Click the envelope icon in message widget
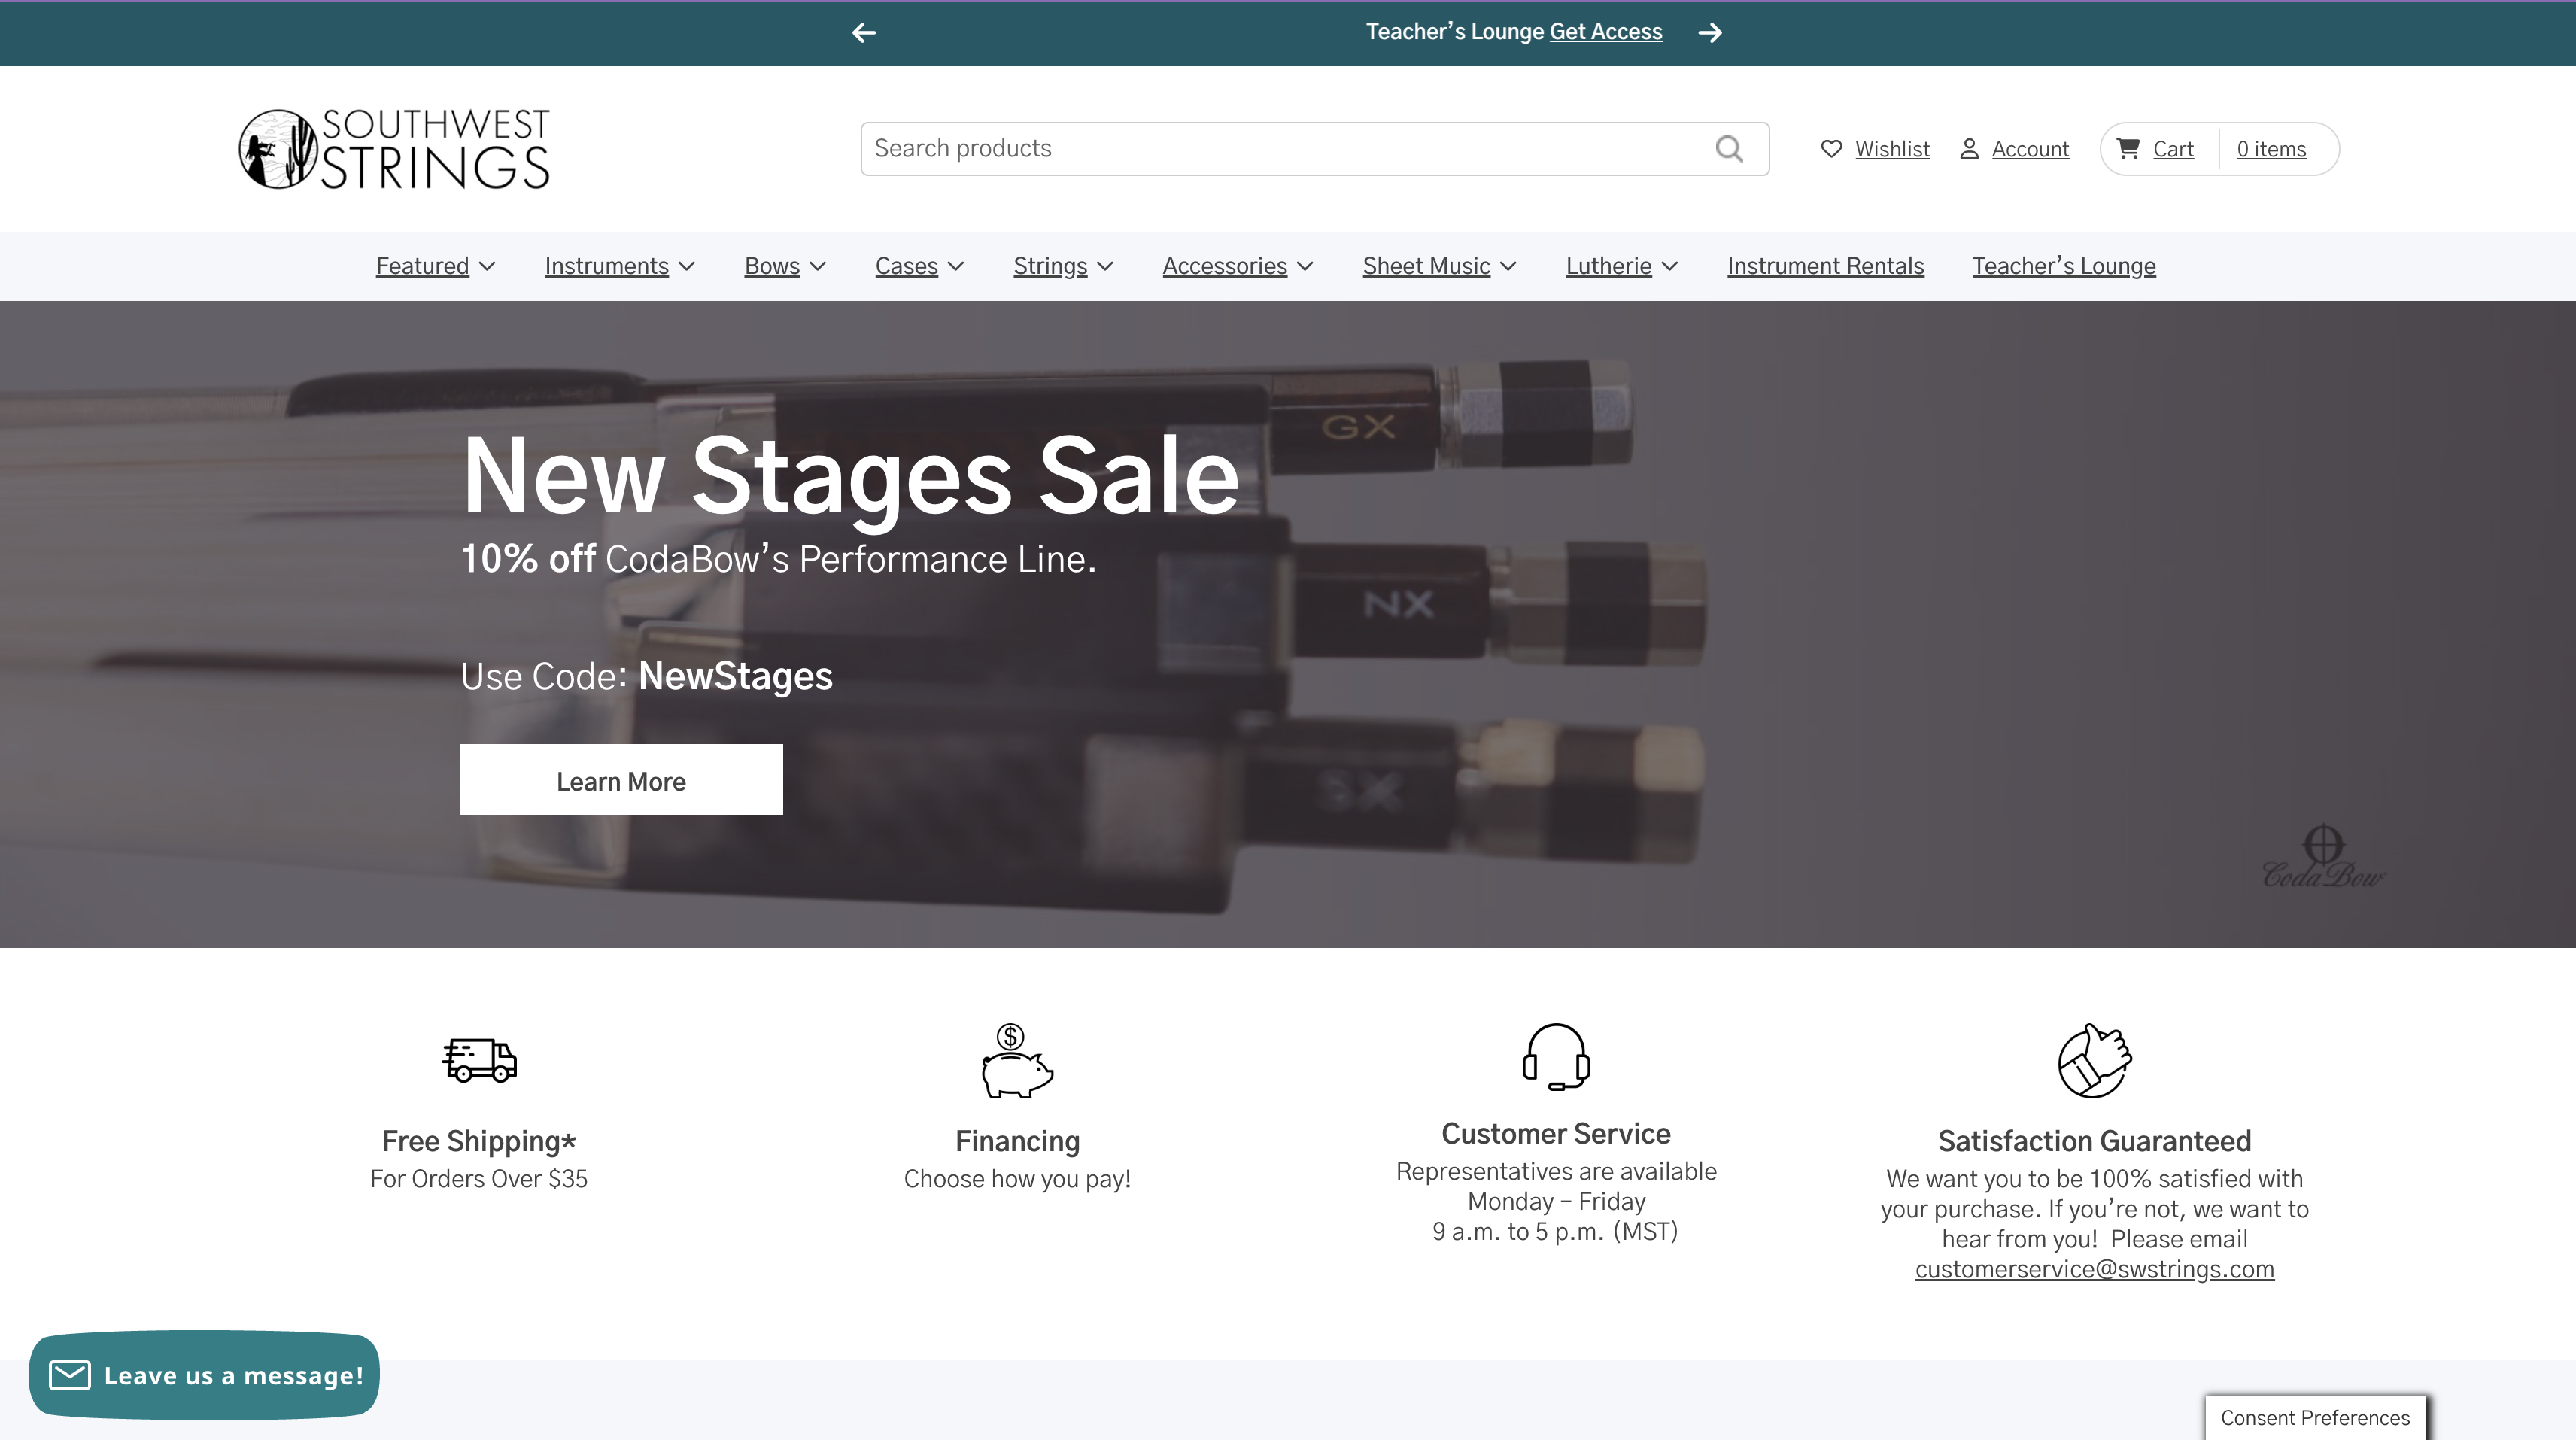2576x1440 pixels. (70, 1375)
